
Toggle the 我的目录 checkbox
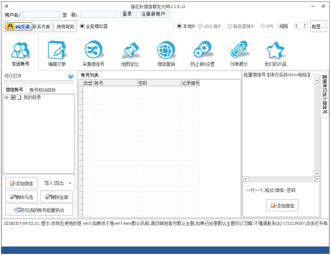[x=13, y=98]
